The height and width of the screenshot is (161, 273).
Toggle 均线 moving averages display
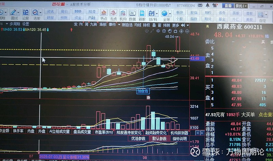click(138, 25)
